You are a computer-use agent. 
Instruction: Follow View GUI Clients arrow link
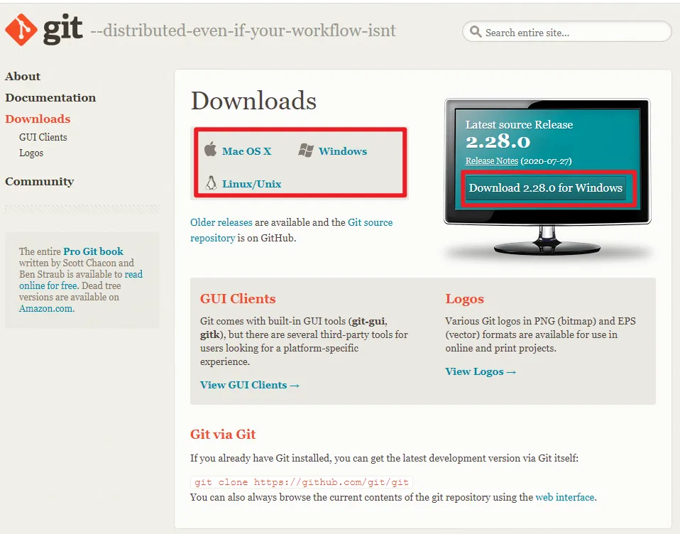250,385
